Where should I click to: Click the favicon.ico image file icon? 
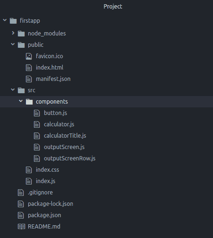[x=29, y=56]
